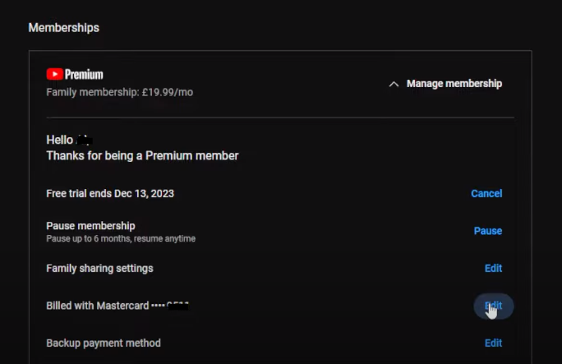Click 'Family membership: £19.99/mo' text
Image resolution: width=562 pixels, height=364 pixels.
(120, 92)
